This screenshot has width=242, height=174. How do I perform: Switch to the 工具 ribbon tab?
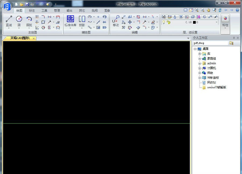44,11
